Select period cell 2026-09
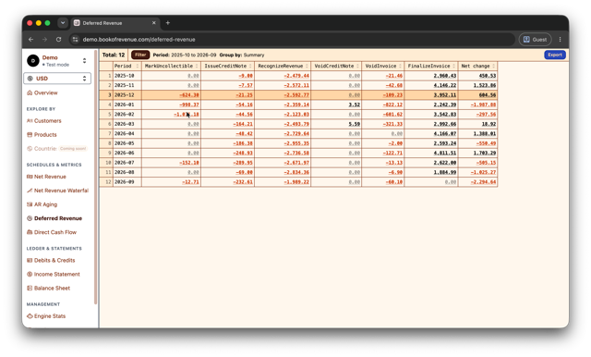The image size is (591, 357). (x=127, y=182)
